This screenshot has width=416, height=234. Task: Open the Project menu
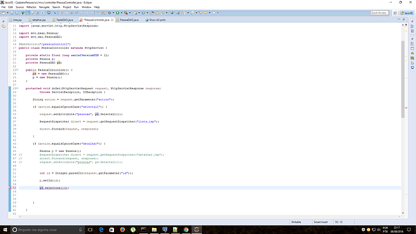click(x=67, y=7)
